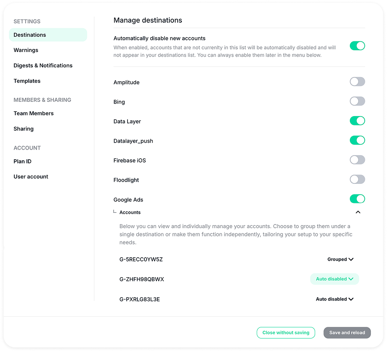Open the Auto disabled dropdown for G-PXRLG83L3E
This screenshot has height=352, width=387.
tap(335, 299)
